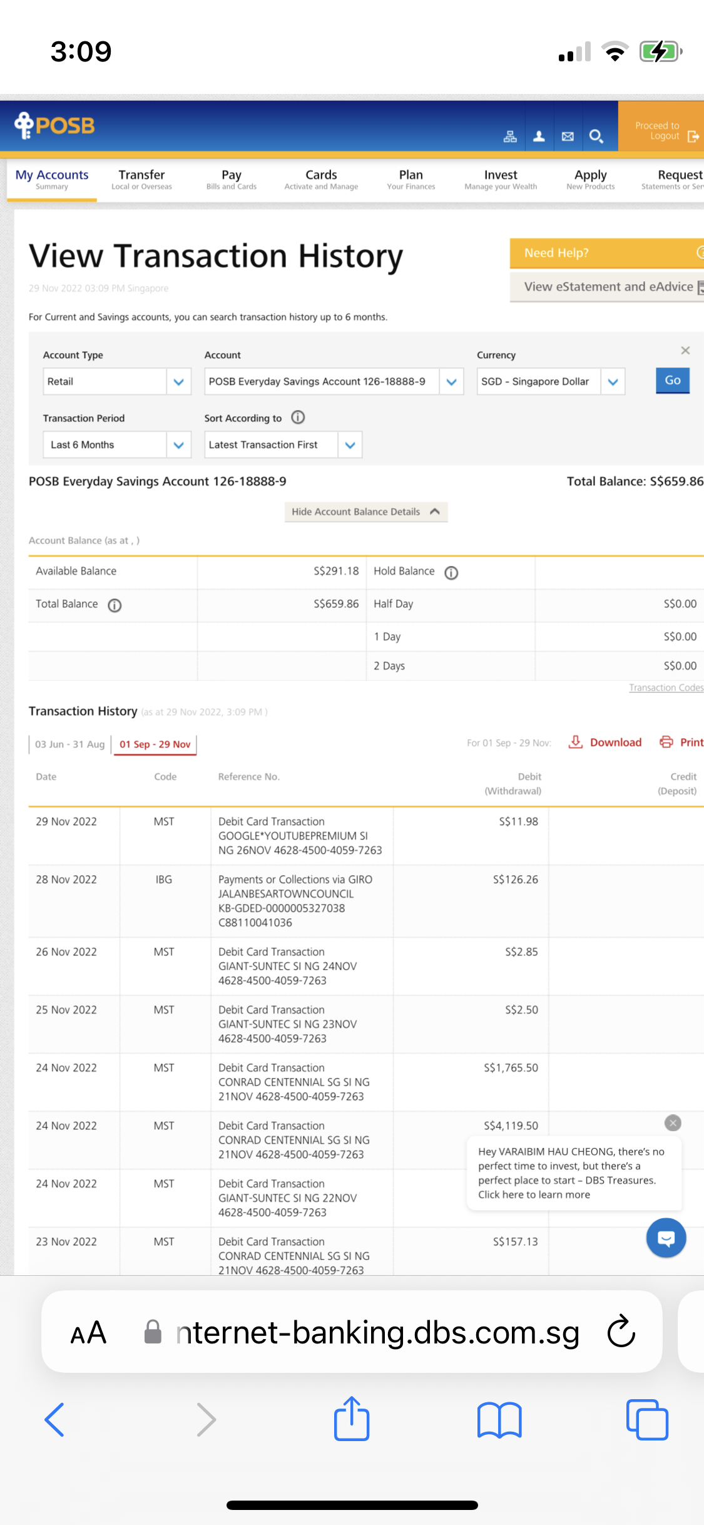Collapse Hide Account Balance Details
The image size is (704, 1525).
tap(365, 511)
